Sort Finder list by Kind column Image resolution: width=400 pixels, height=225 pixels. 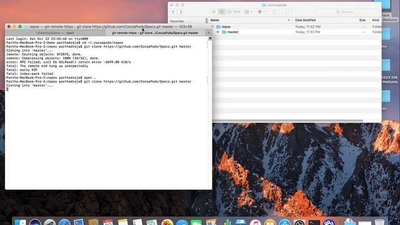pos(376,20)
